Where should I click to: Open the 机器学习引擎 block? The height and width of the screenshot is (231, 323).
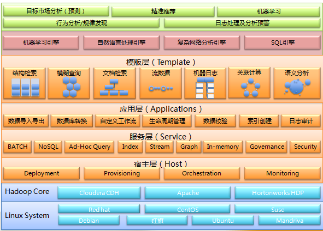pyautogui.click(x=41, y=42)
